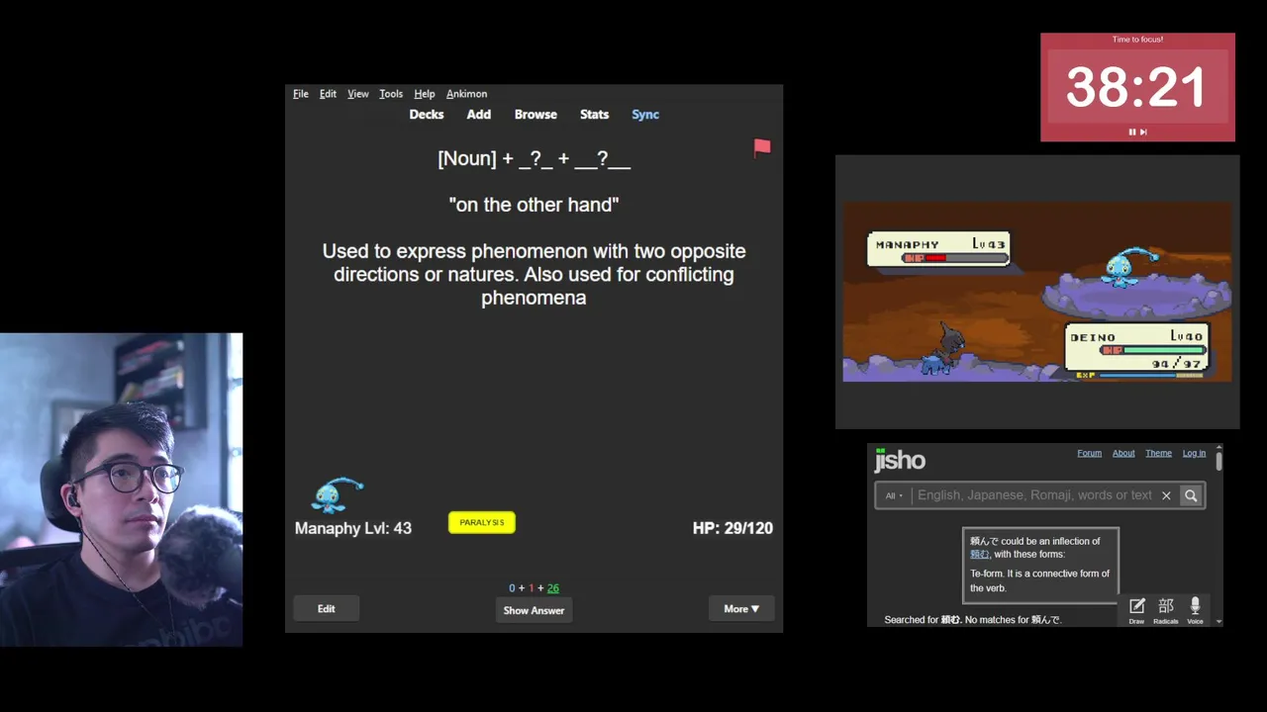The image size is (1267, 712).
Task: Expand the More menu in Anki
Action: point(741,609)
